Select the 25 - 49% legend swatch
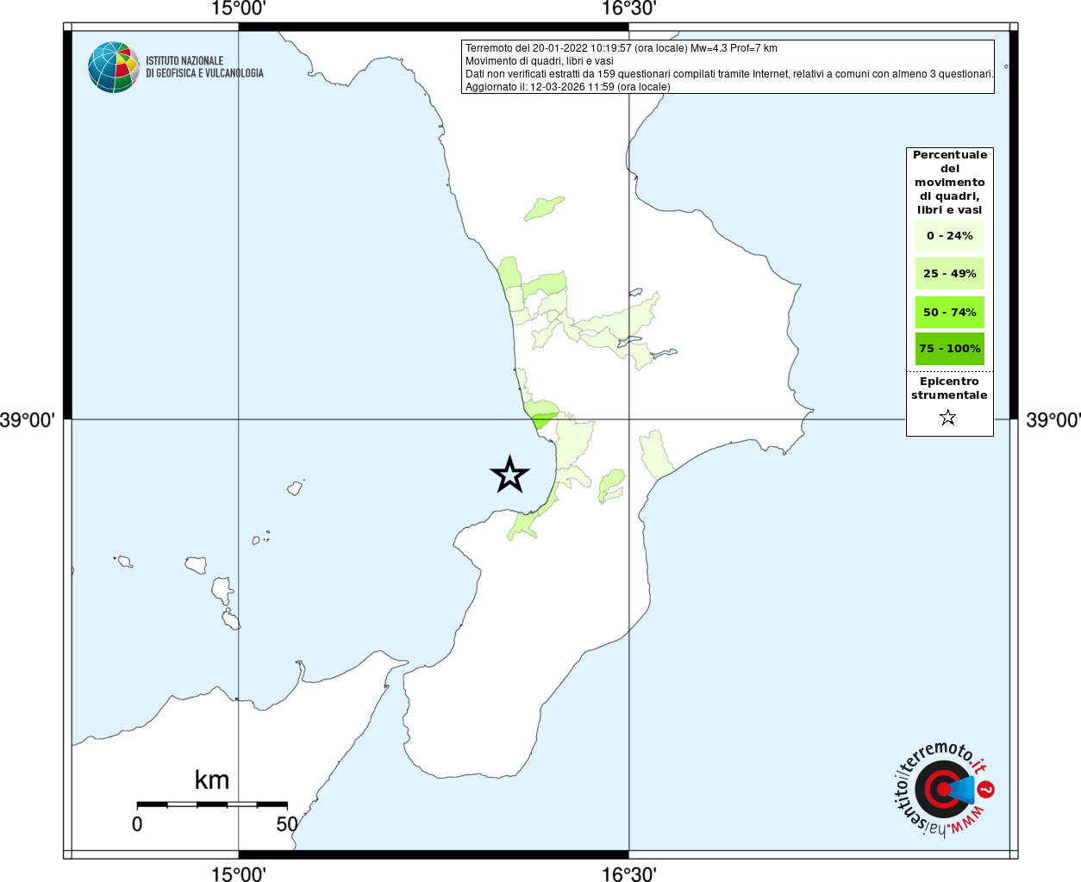This screenshot has width=1081, height=882. pos(949,273)
